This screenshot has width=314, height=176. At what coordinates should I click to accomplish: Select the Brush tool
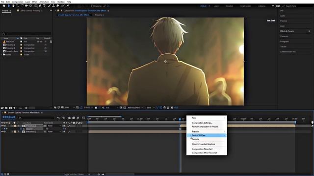(x=49, y=6)
